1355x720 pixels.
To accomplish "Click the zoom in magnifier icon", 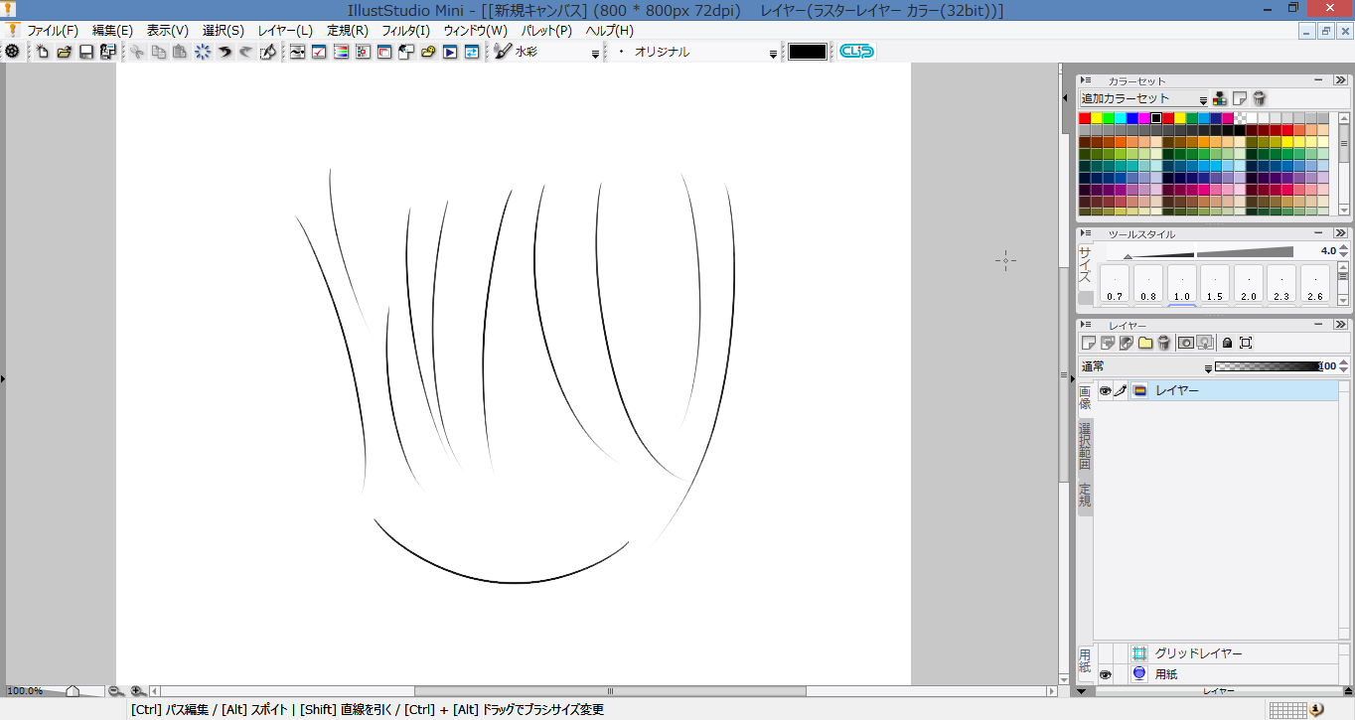I will [x=137, y=691].
